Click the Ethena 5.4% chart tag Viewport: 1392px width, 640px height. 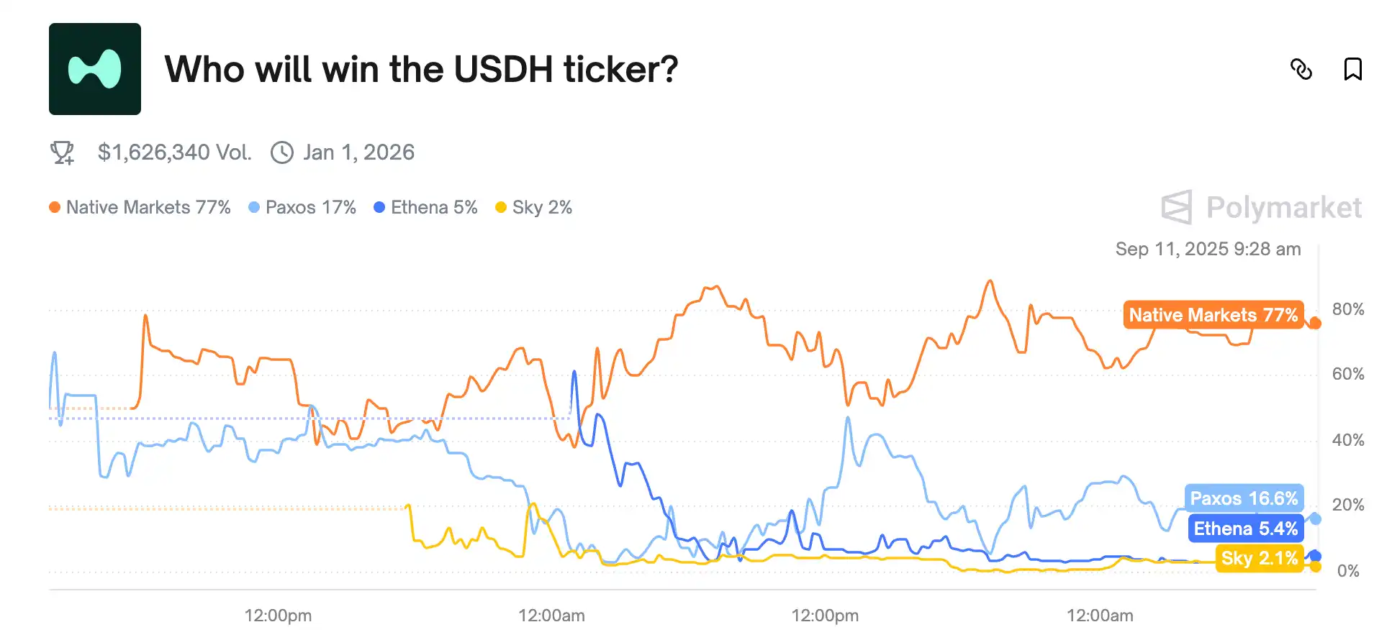(x=1245, y=529)
